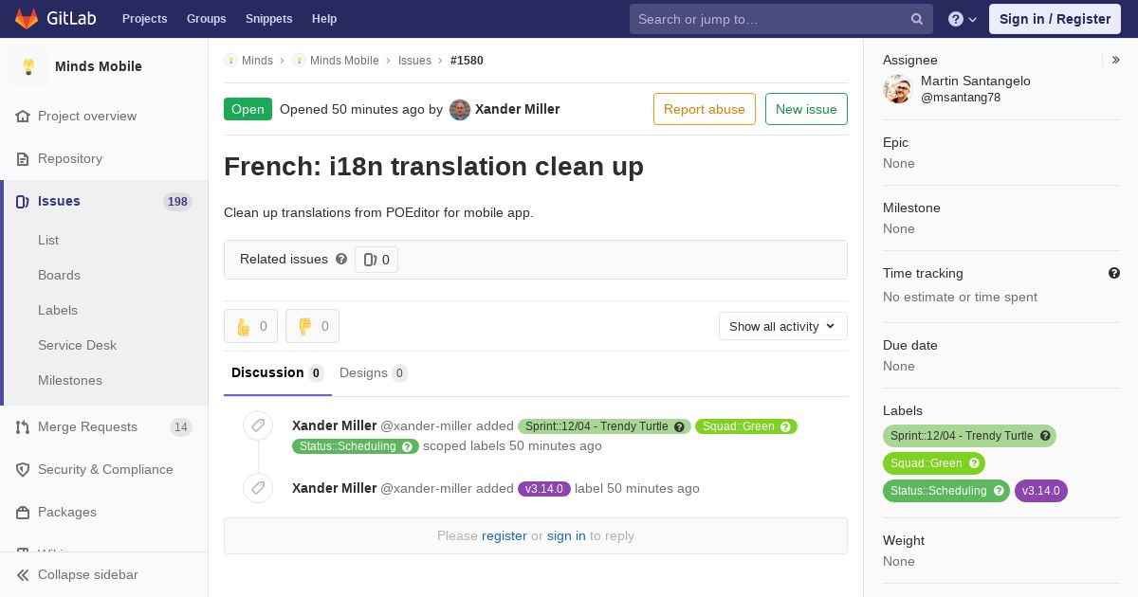Image resolution: width=1138 pixels, height=597 pixels.
Task: Click the Minds Mobile lightbulb avatar
Action: pyautogui.click(x=28, y=66)
